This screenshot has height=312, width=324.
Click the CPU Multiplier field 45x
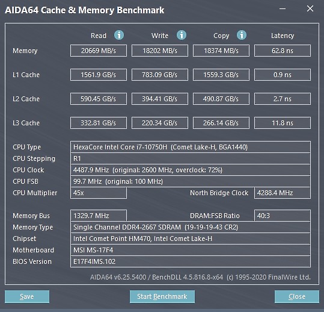tap(99, 193)
